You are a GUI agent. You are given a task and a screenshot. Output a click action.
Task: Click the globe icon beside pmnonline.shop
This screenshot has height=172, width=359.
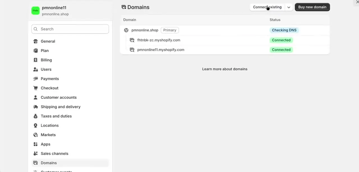tap(126, 30)
